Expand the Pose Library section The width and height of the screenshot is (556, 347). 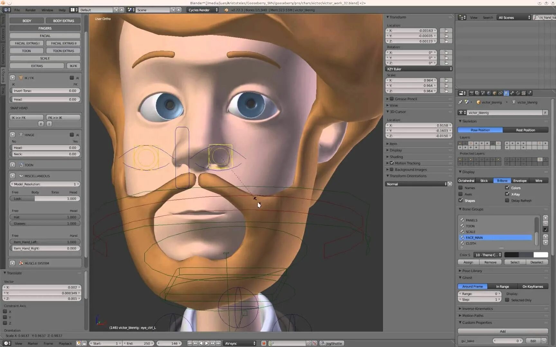[472, 271]
